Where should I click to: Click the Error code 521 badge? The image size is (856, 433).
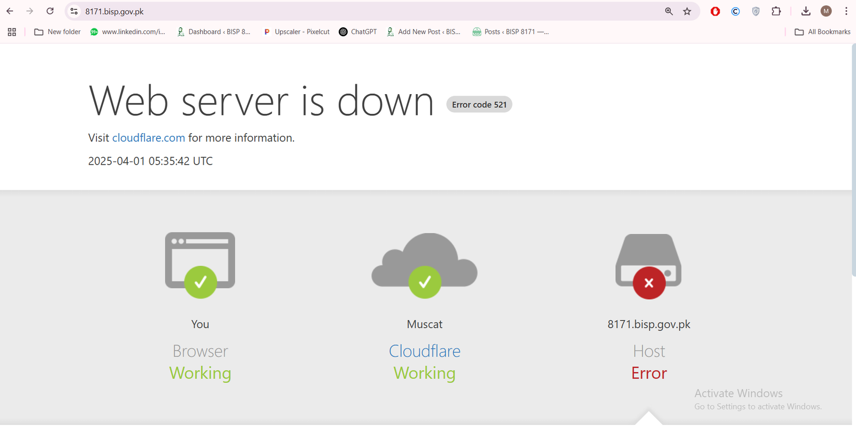pyautogui.click(x=479, y=105)
